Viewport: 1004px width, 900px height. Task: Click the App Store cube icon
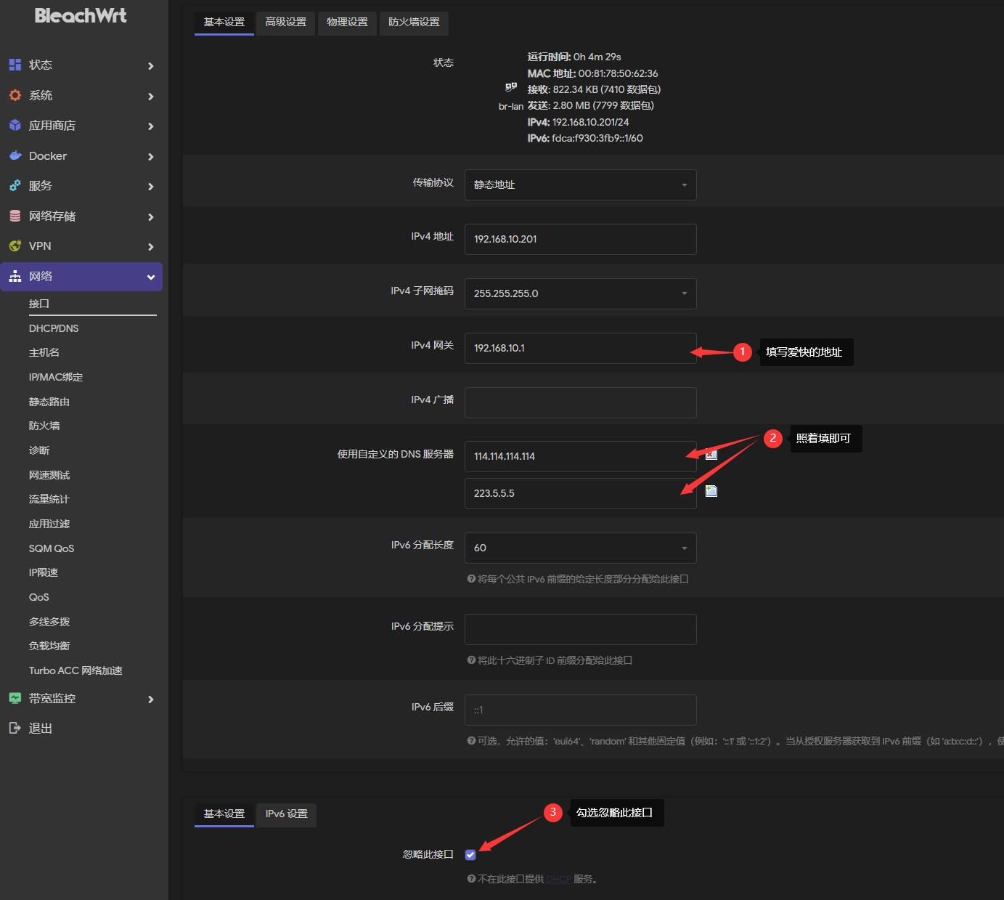click(x=15, y=125)
